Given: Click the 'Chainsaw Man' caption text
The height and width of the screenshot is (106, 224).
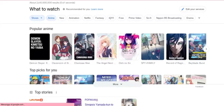Looking at the screenshot, I should [82, 63].
